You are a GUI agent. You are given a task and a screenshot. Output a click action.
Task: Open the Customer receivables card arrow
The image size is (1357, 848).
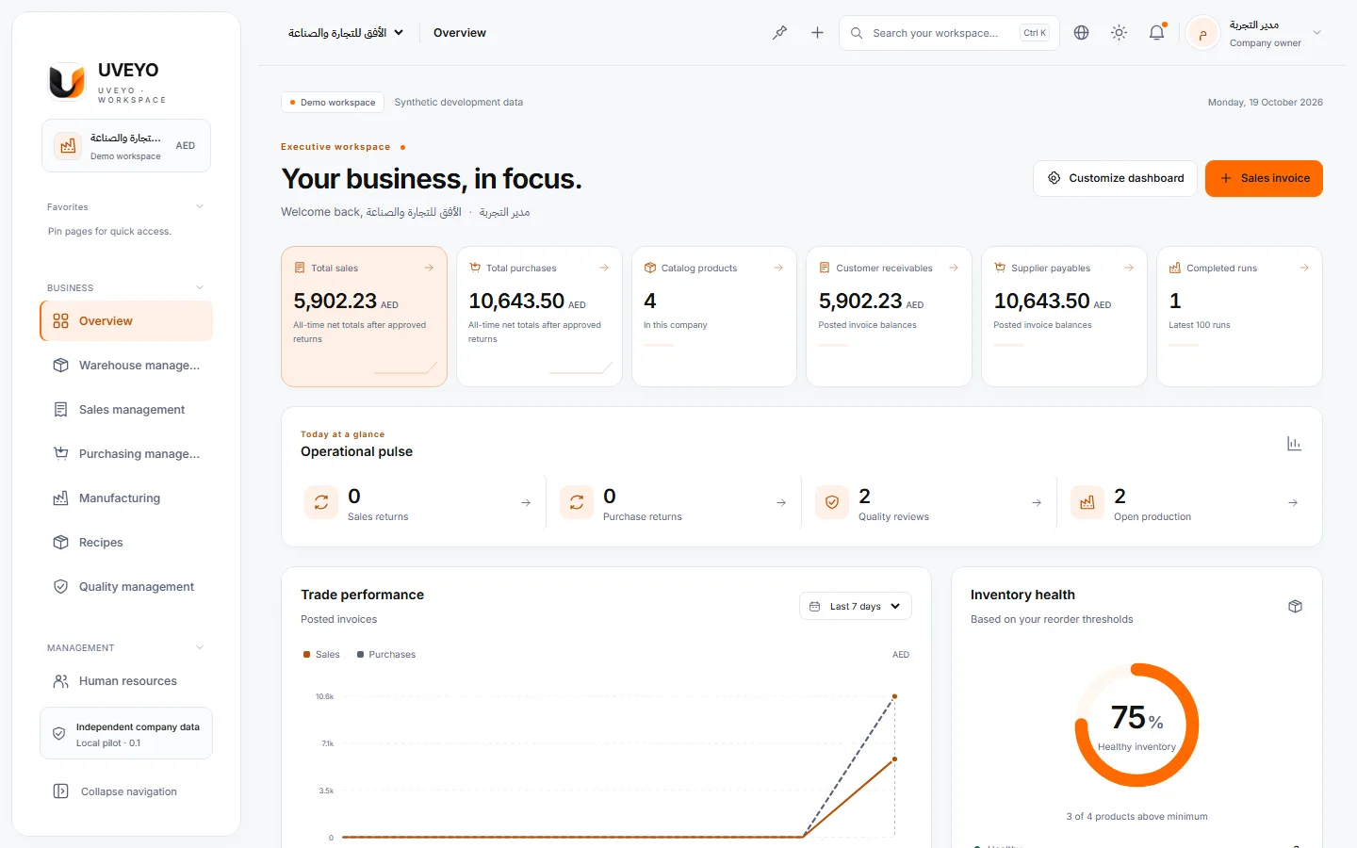click(954, 269)
